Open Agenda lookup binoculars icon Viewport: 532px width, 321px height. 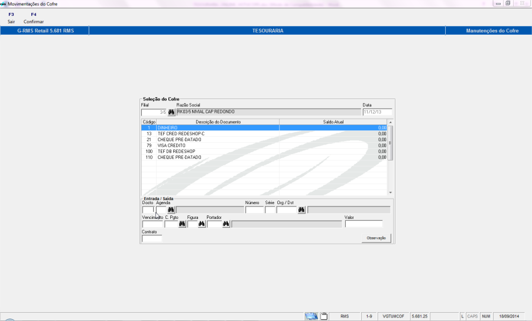171,210
